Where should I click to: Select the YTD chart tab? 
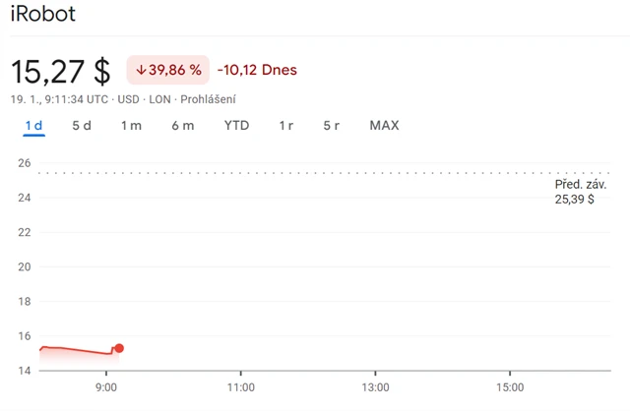[236, 125]
